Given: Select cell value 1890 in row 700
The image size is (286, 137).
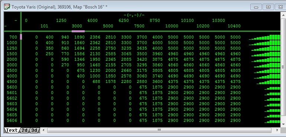Looking at the screenshot, I should click(79, 37).
